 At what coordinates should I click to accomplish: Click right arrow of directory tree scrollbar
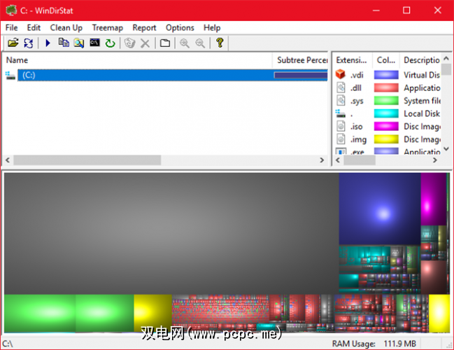pos(322,160)
